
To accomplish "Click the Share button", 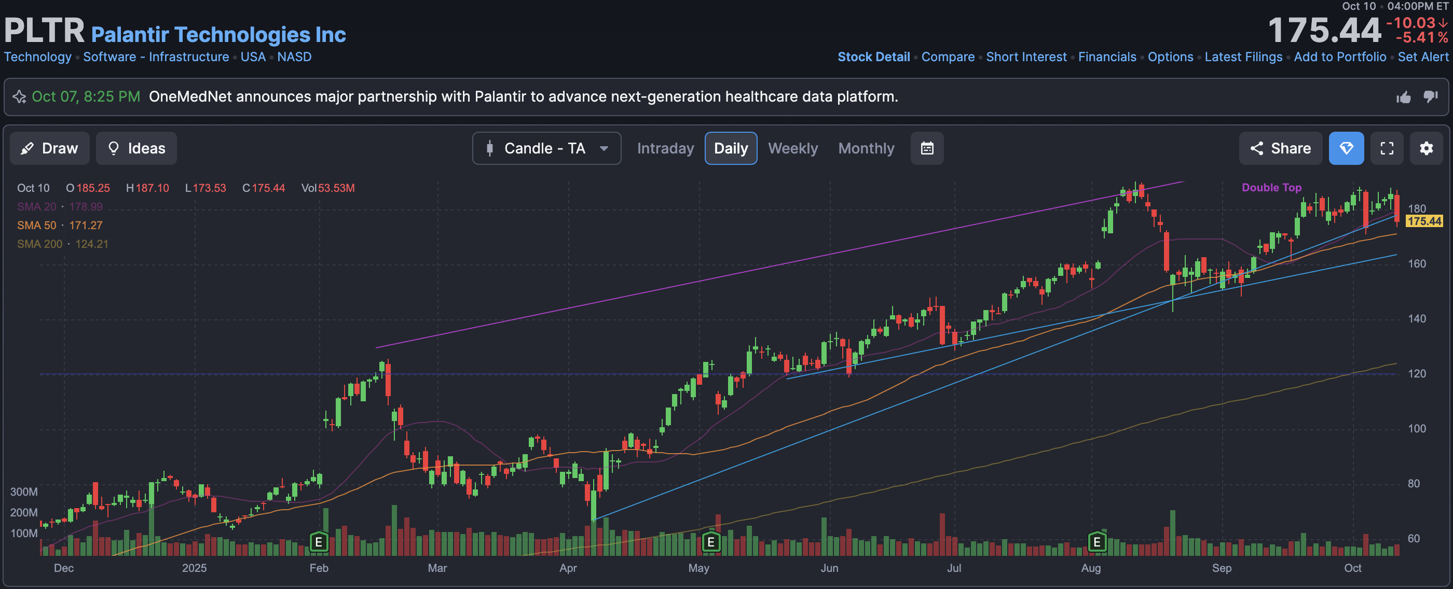I will point(1280,148).
